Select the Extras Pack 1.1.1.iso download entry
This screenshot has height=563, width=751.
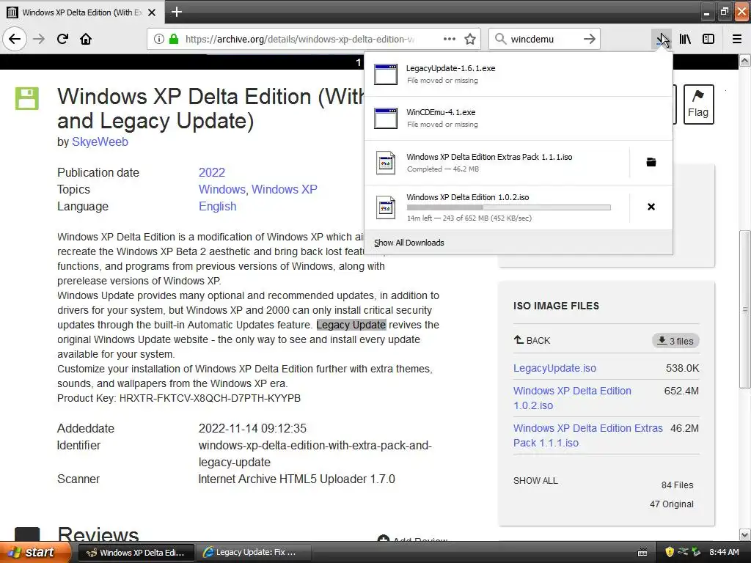(x=497, y=162)
